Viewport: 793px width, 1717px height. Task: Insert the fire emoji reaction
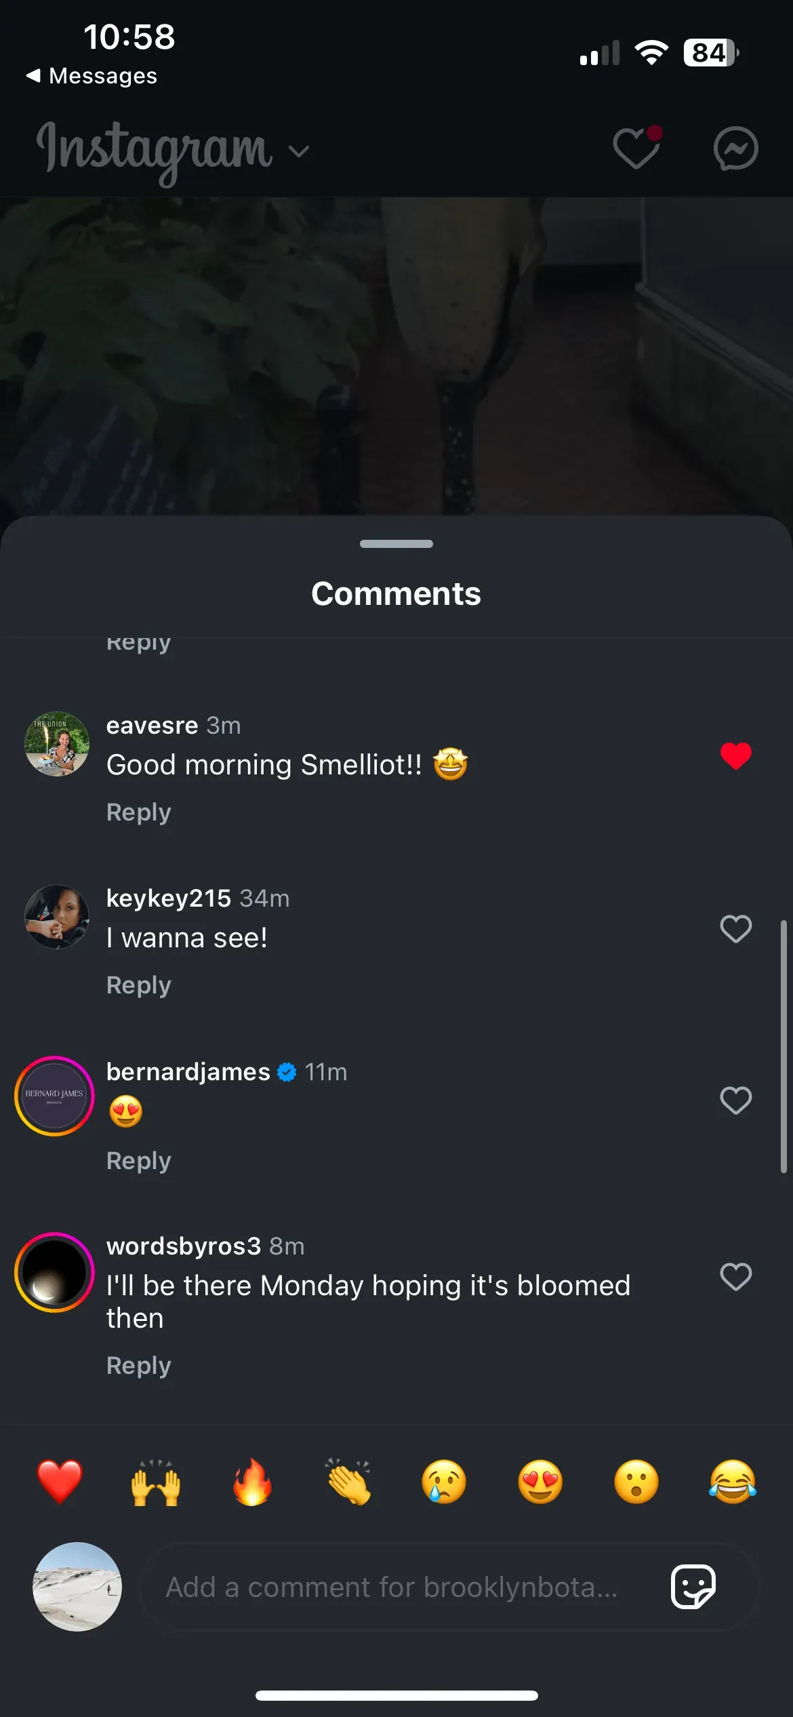(x=252, y=1482)
